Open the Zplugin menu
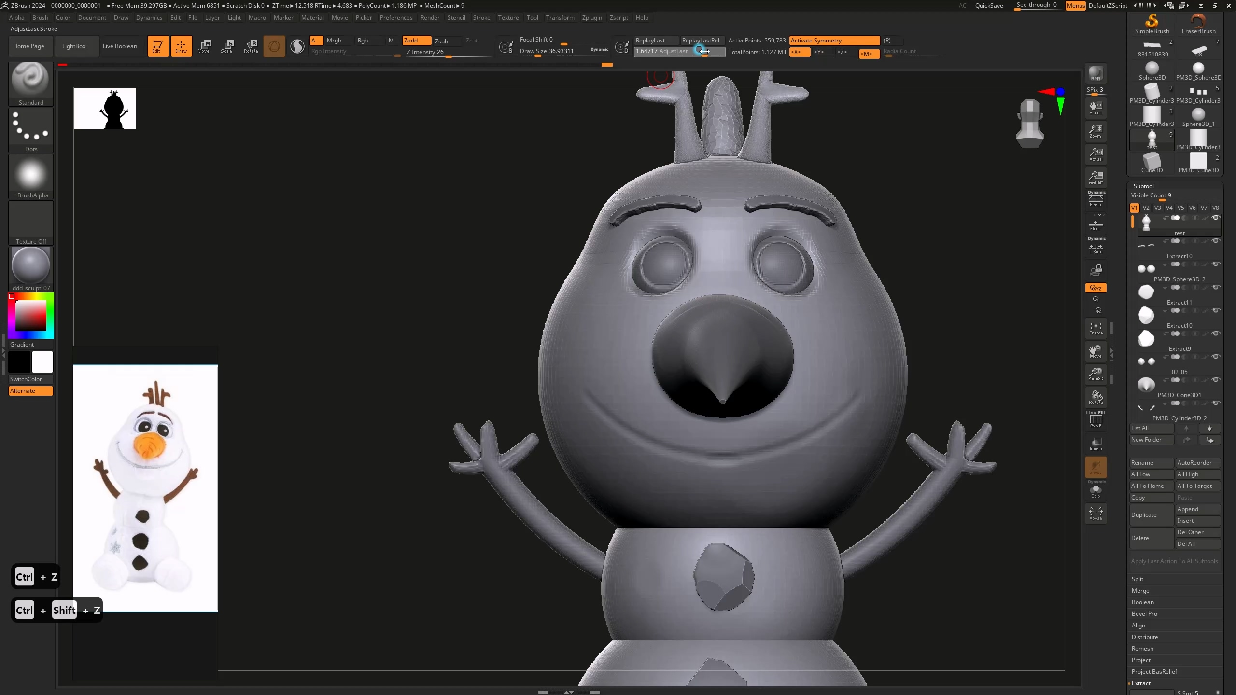 click(x=591, y=18)
